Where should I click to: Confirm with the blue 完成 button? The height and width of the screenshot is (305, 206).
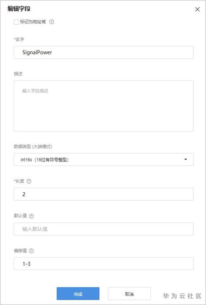[x=78, y=294]
